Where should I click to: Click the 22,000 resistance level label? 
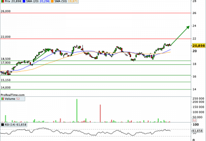coord(5,37)
